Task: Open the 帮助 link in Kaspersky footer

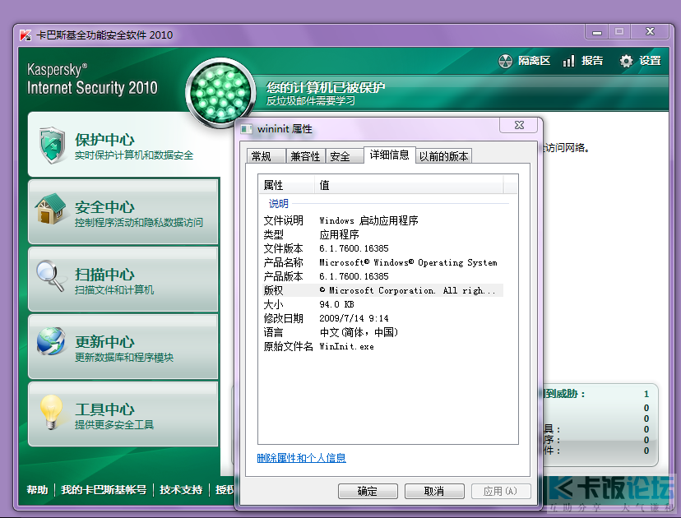Action: (x=37, y=490)
